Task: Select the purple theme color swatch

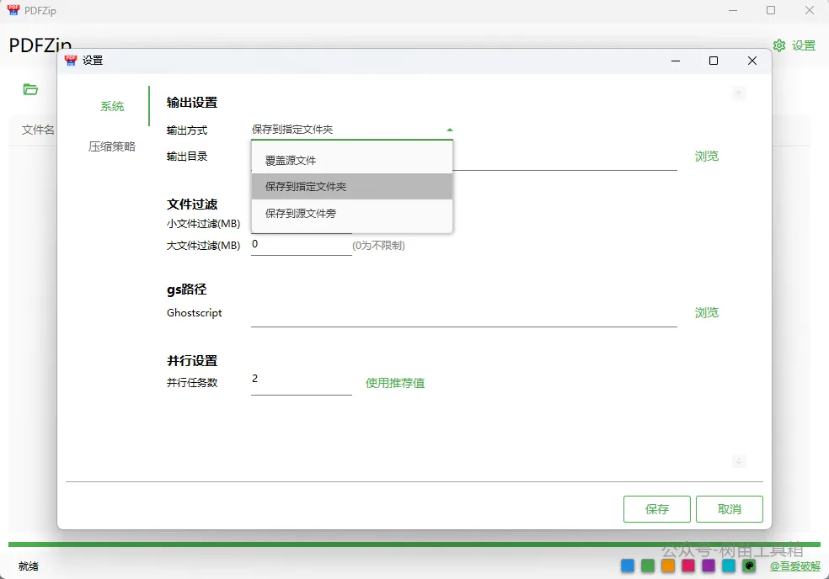Action: click(709, 566)
